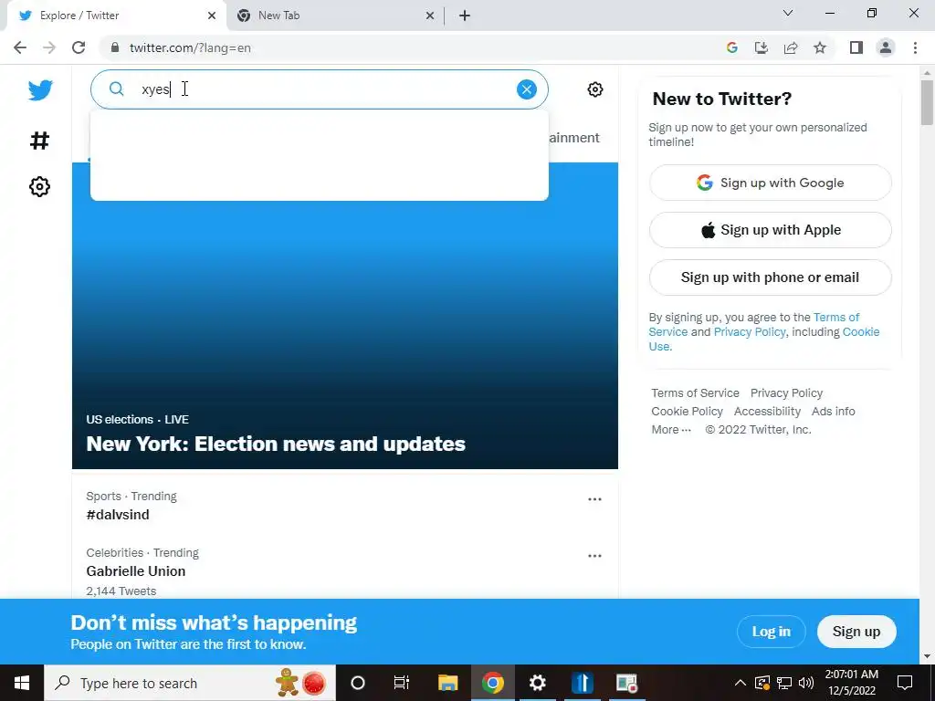Close the New Tab tab
This screenshot has height=701, width=935.
tap(430, 16)
